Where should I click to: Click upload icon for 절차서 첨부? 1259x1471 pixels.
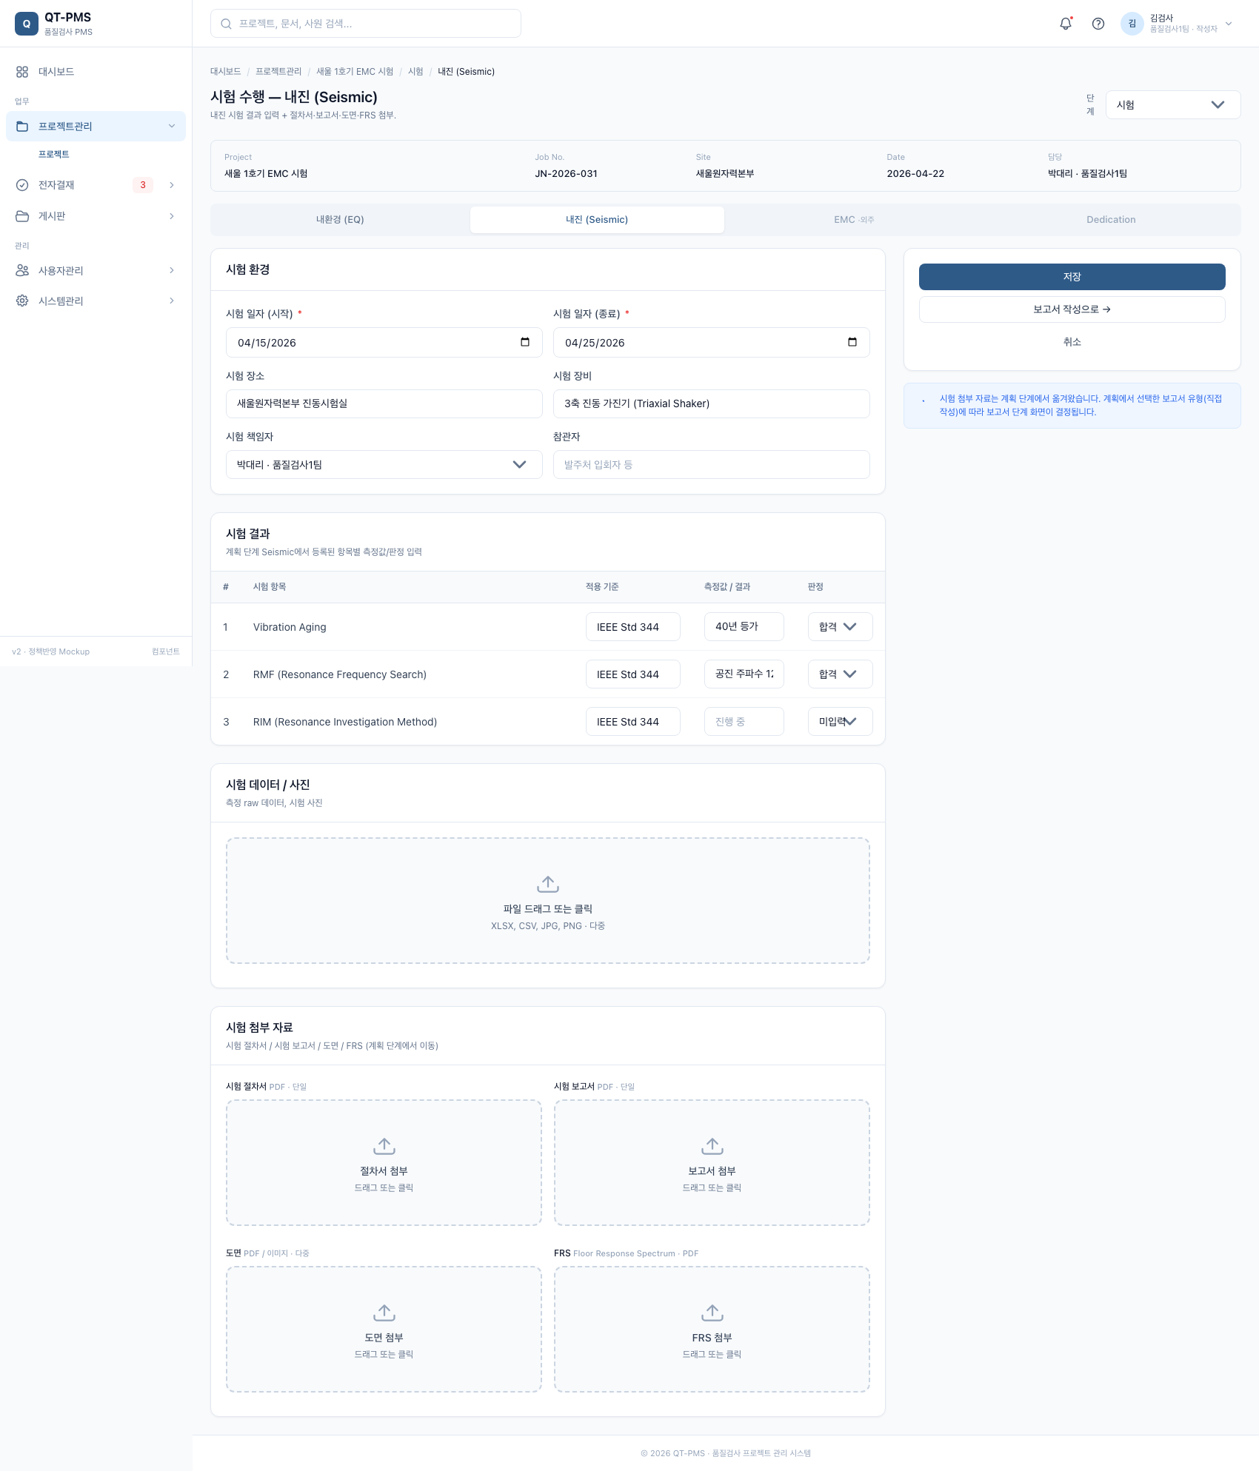[384, 1146]
